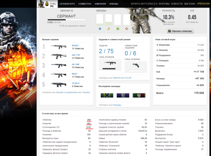Open the КАМПАНИЯ menu
This screenshot has width=211, height=156.
click(x=100, y=4)
